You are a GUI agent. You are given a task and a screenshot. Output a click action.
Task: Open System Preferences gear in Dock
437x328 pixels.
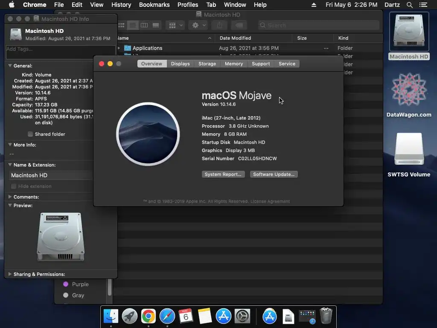242,316
